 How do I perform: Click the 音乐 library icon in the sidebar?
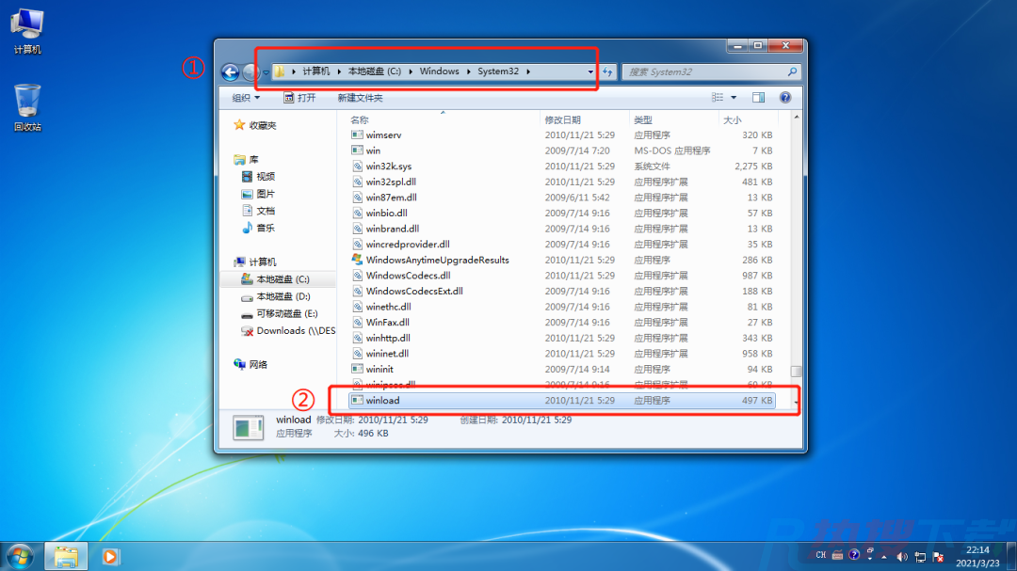247,228
